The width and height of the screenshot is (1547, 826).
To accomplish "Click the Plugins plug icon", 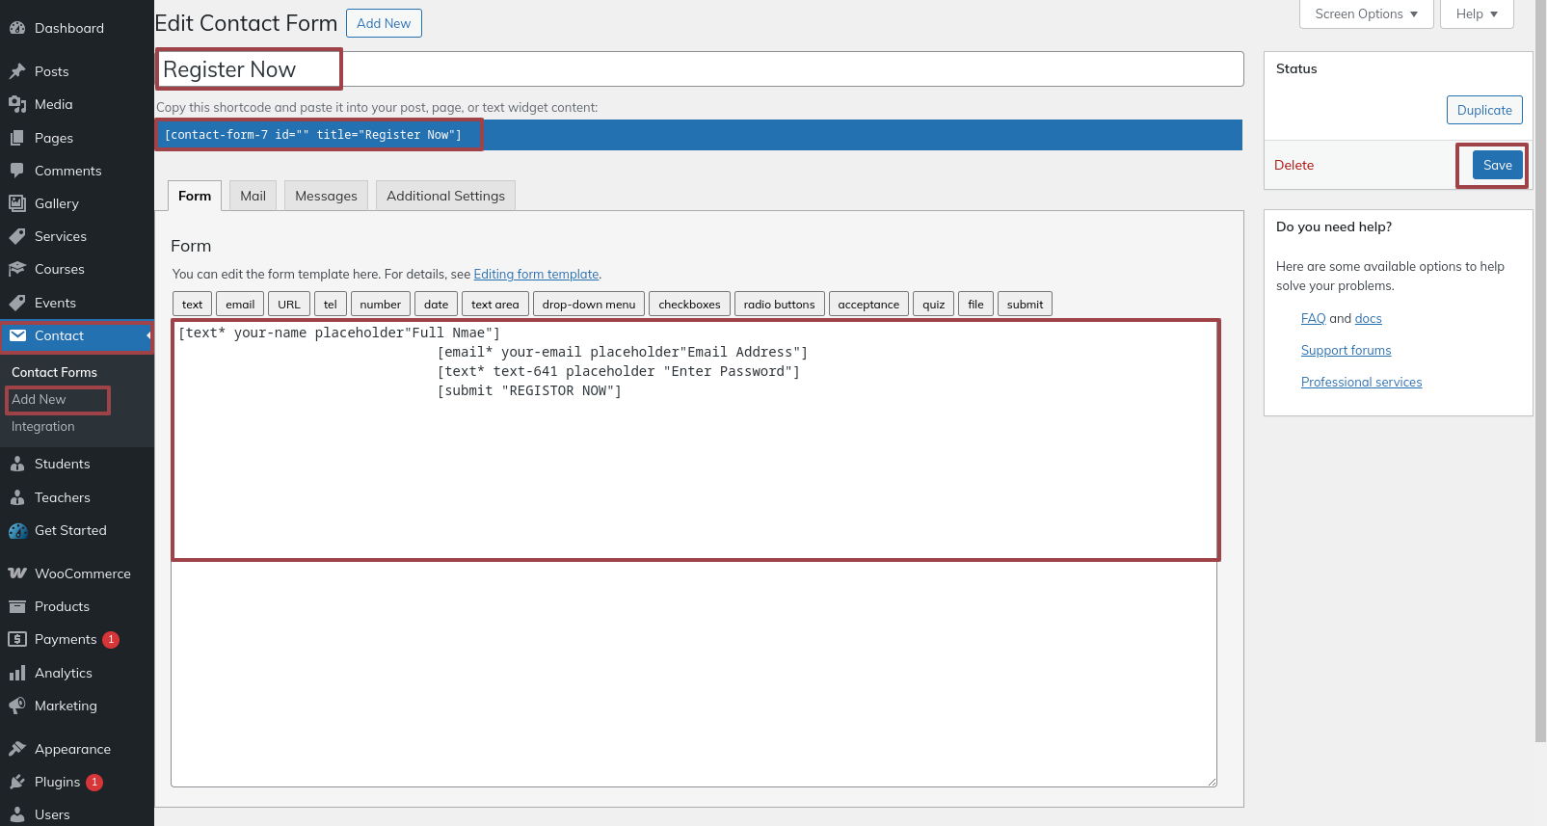I will (x=17, y=782).
